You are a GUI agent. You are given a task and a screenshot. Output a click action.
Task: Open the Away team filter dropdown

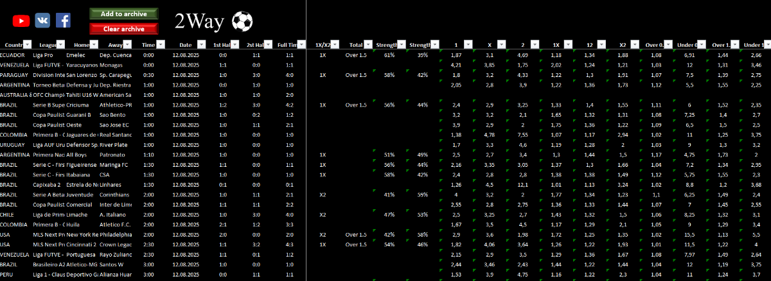[x=127, y=45]
